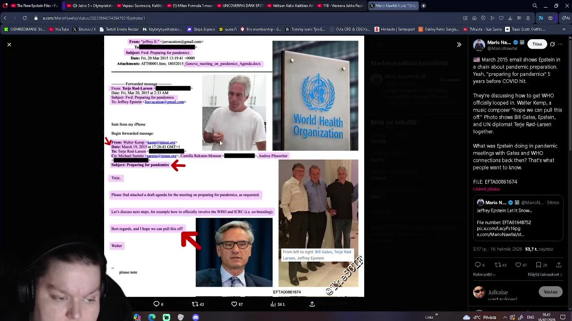Click the enlarged email photo in the viewer
The image size is (572, 321).
(x=234, y=166)
